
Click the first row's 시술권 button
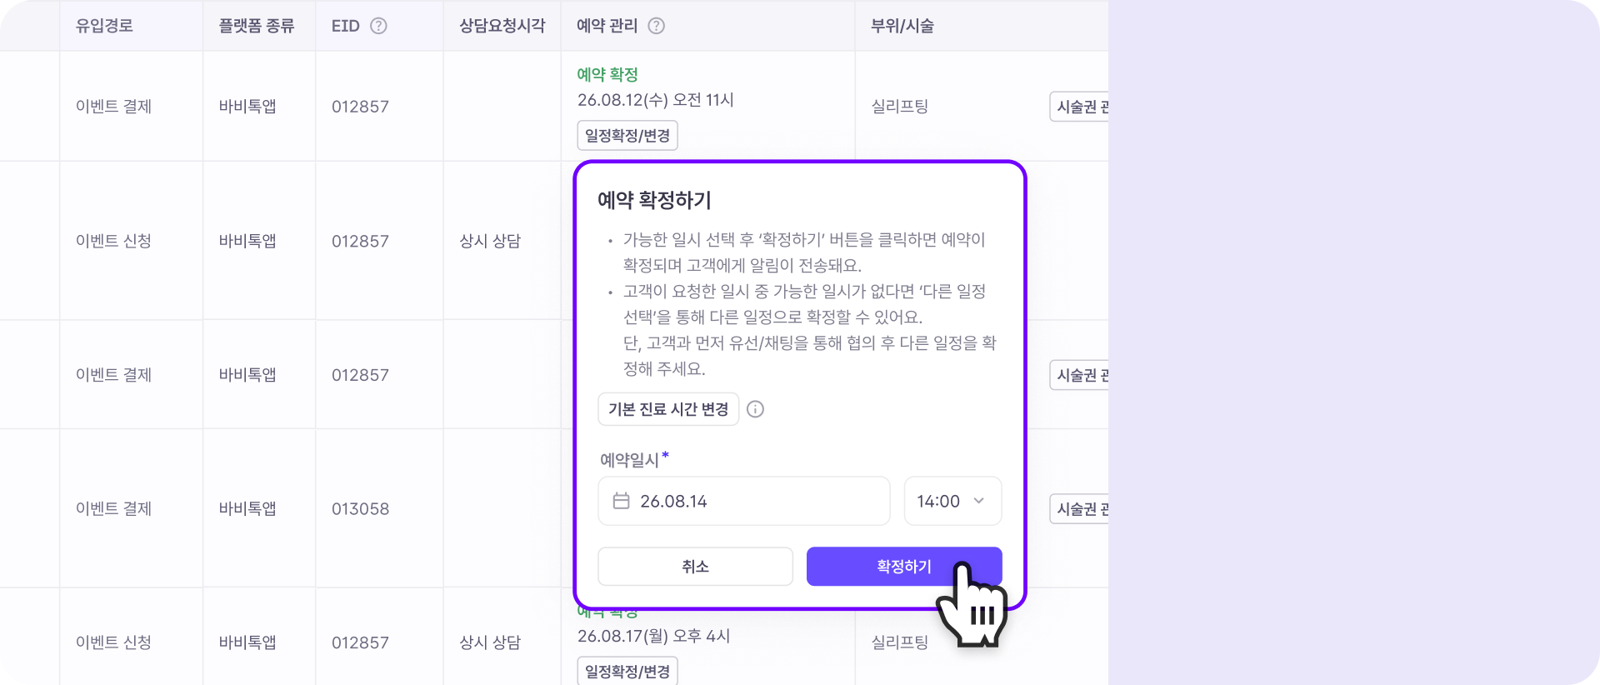(1079, 107)
